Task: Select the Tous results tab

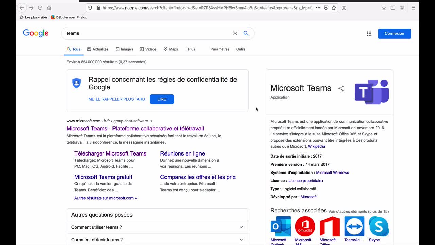Action: pyautogui.click(x=73, y=49)
